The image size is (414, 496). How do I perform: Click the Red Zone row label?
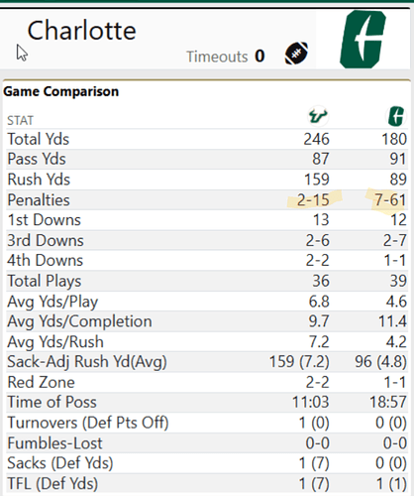pyautogui.click(x=42, y=382)
